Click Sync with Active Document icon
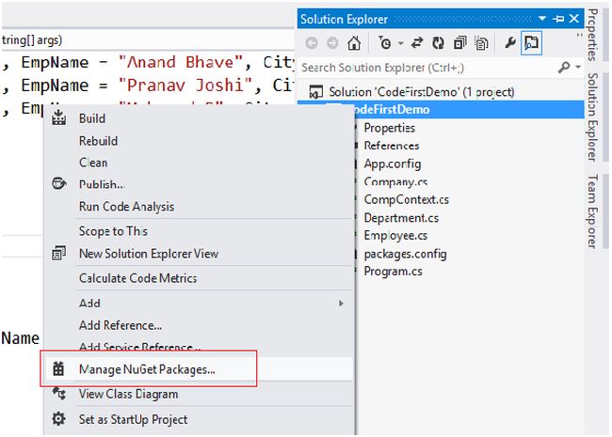Viewport: 612px width, 437px height. [417, 43]
